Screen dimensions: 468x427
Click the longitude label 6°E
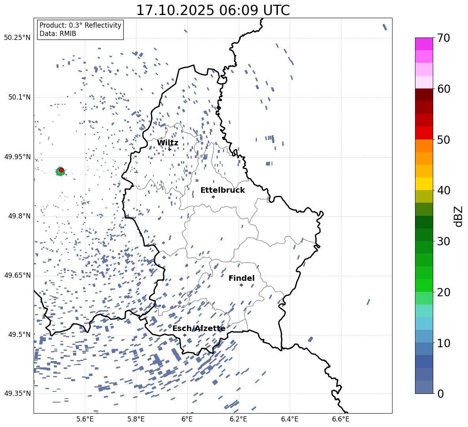click(x=187, y=419)
